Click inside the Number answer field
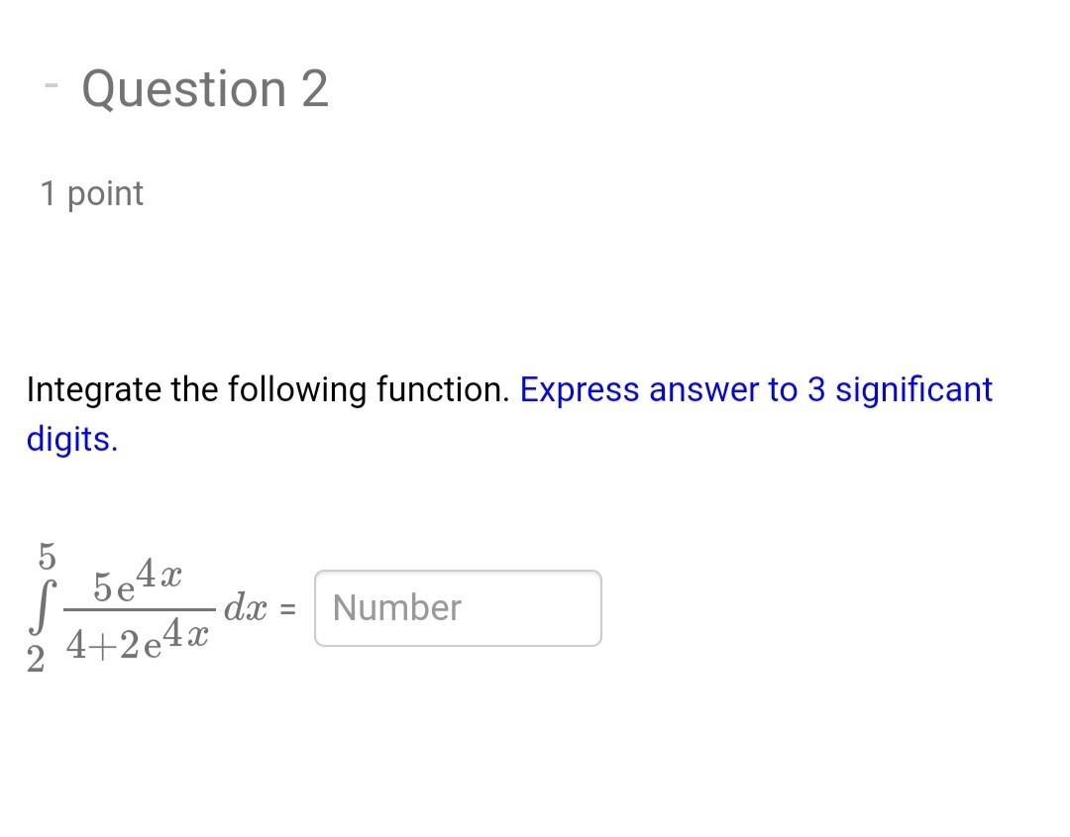1070x837 pixels. tap(458, 608)
